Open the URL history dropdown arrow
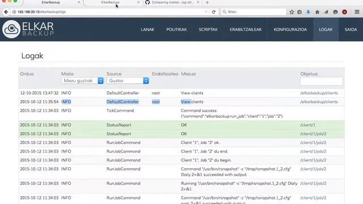Image resolution: width=363 pixels, height=204 pixels. click(x=205, y=12)
